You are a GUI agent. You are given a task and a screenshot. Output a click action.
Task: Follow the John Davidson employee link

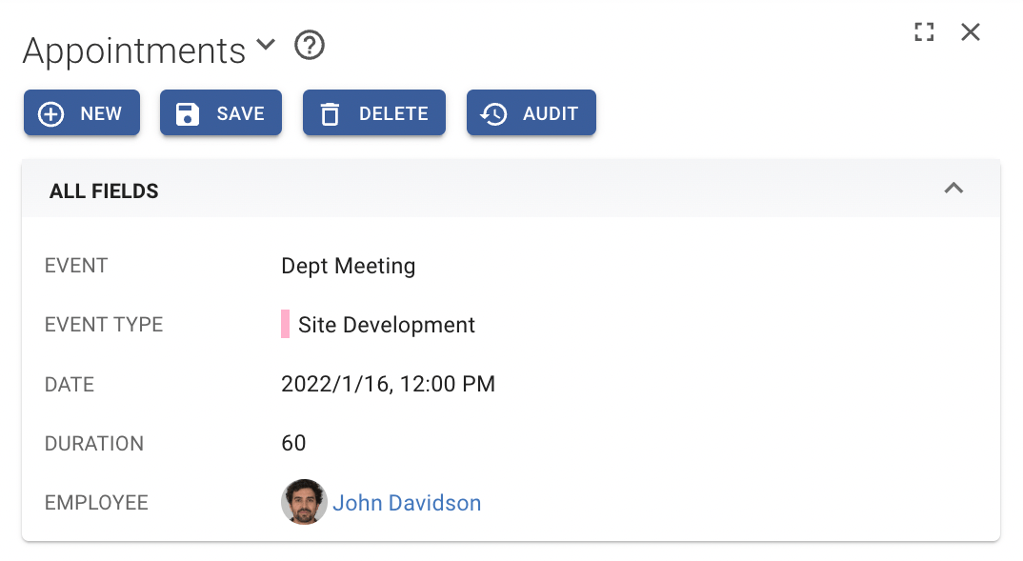pyautogui.click(x=407, y=503)
